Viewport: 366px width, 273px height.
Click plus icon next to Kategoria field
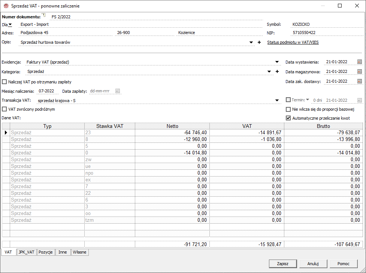pos(277,71)
